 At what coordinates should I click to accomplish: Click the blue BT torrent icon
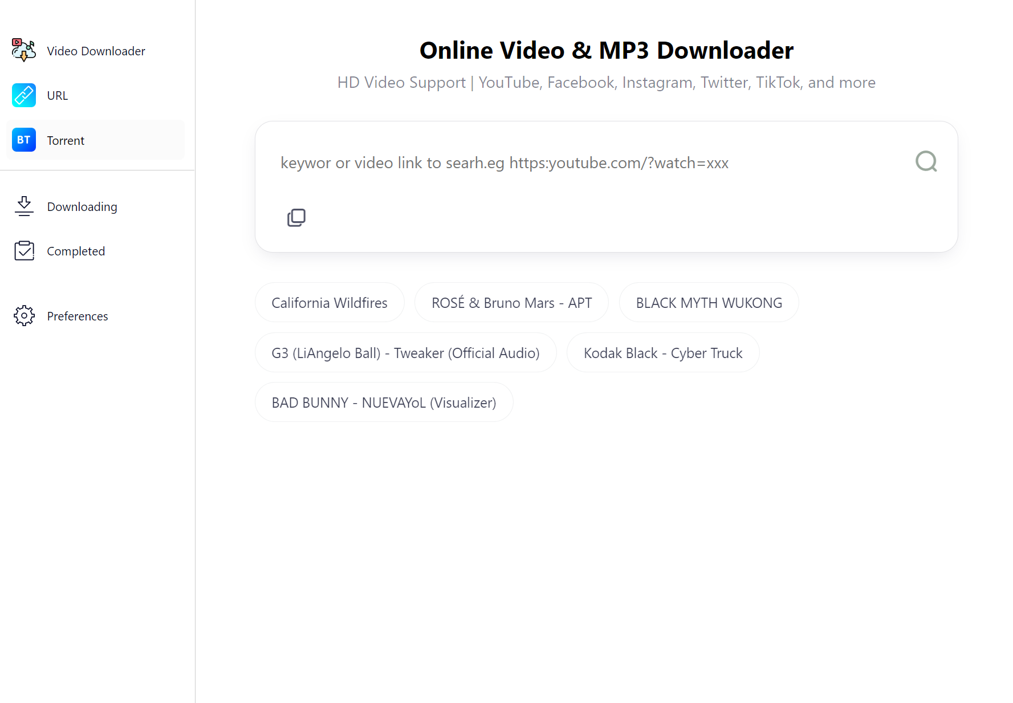(x=23, y=140)
